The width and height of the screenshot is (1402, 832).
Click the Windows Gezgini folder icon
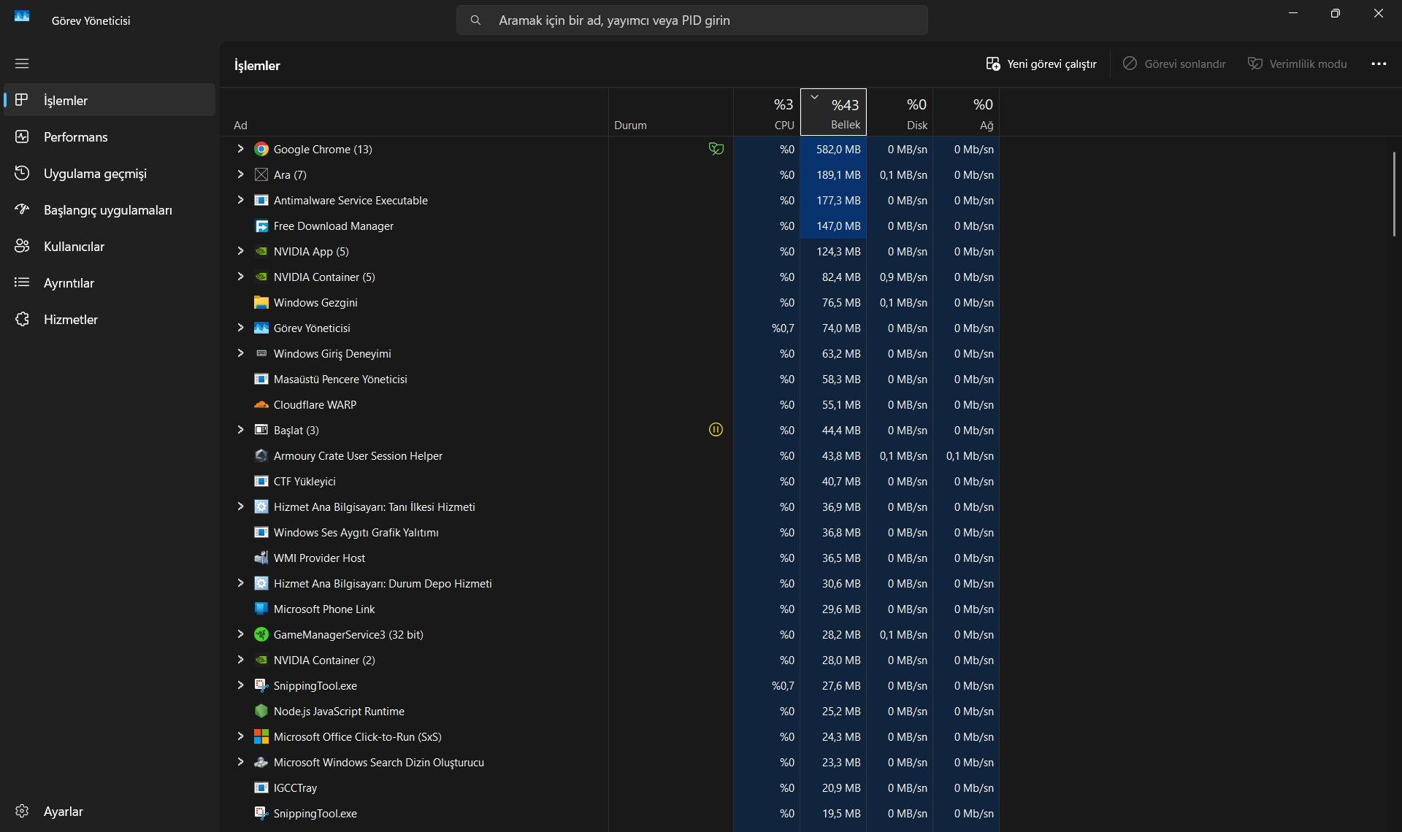[261, 303]
